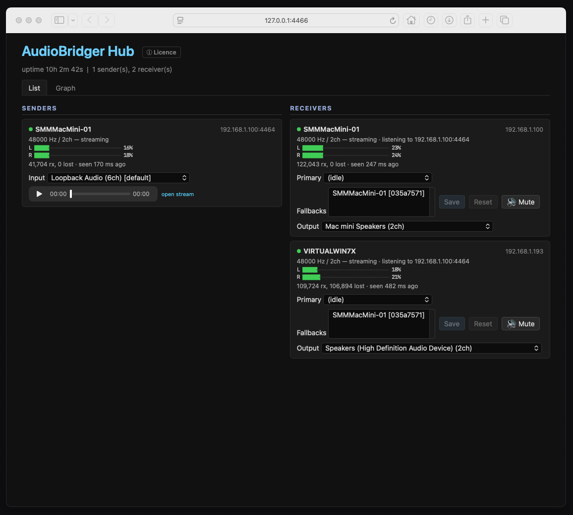This screenshot has width=573, height=515.
Task: Open the downloads icon
Action: (x=449, y=20)
